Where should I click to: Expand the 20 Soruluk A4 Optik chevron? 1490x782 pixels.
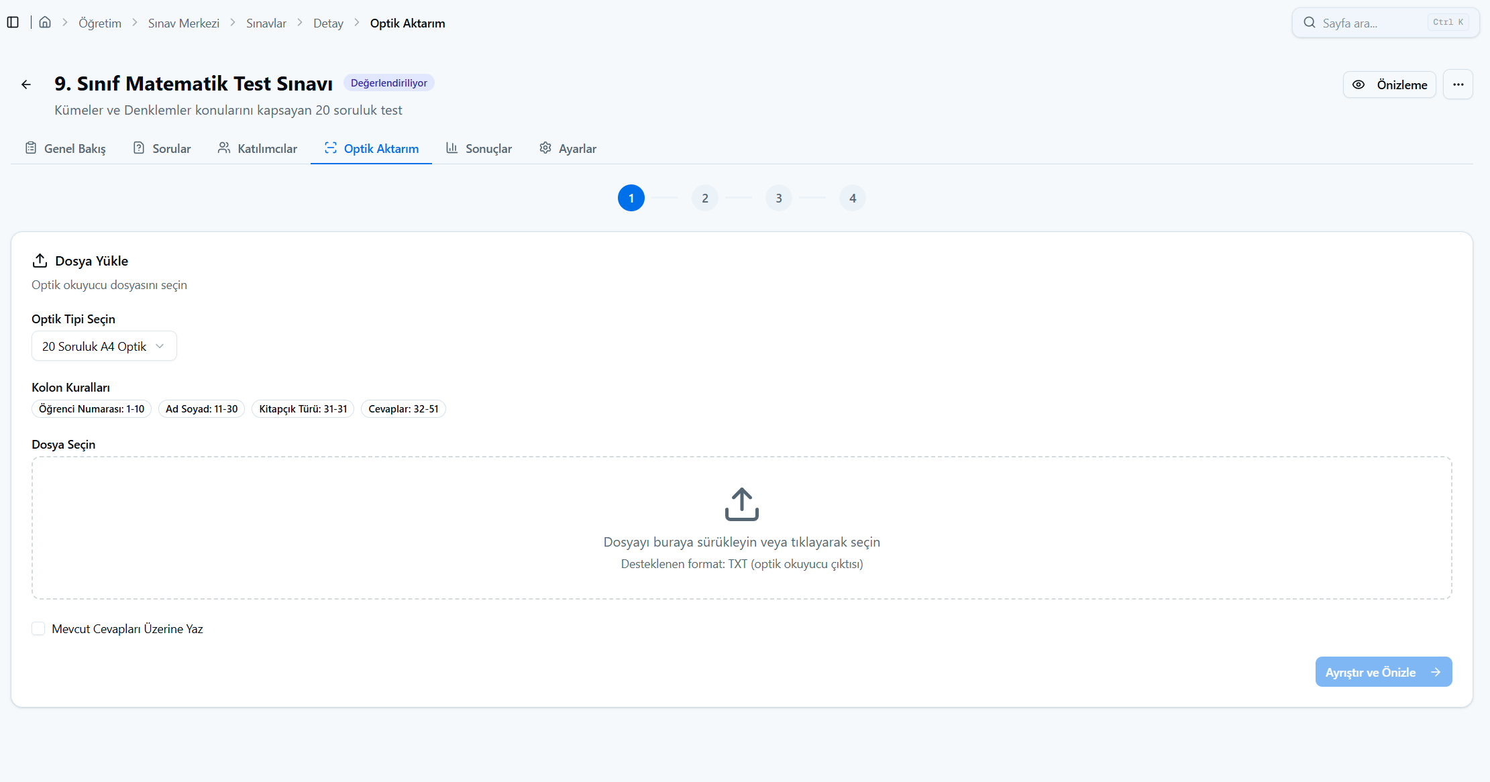point(160,346)
